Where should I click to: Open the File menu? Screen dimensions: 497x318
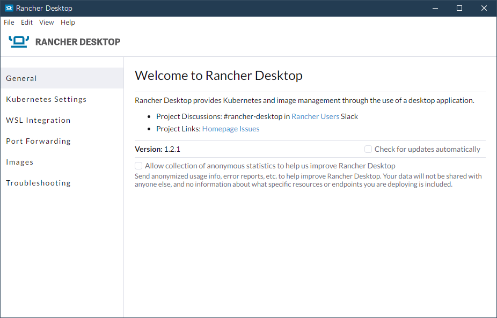9,22
